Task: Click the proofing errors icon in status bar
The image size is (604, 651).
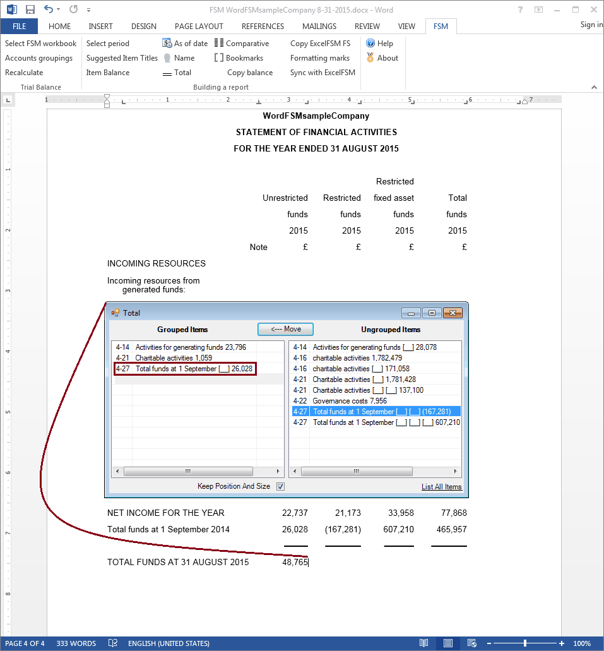Action: [x=112, y=643]
